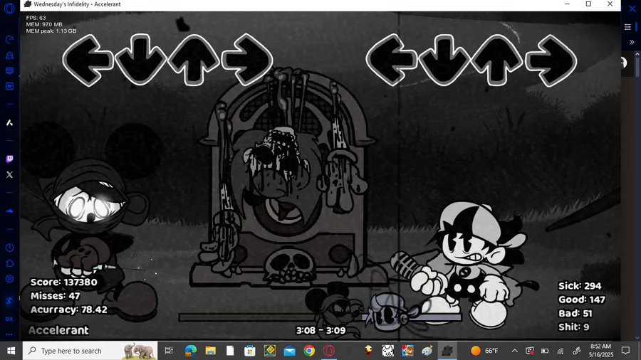Open the Paint palette icon on taskbar
Screen dimensions: 641x360
(427, 351)
